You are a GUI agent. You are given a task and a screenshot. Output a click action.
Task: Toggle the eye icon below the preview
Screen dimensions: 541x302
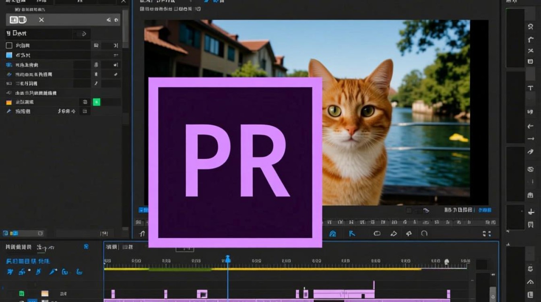click(426, 211)
